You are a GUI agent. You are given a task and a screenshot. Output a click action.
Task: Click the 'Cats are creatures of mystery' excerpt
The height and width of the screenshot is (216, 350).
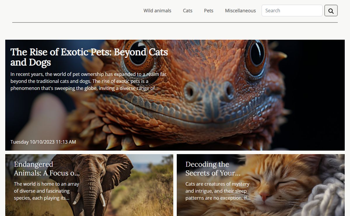click(218, 191)
